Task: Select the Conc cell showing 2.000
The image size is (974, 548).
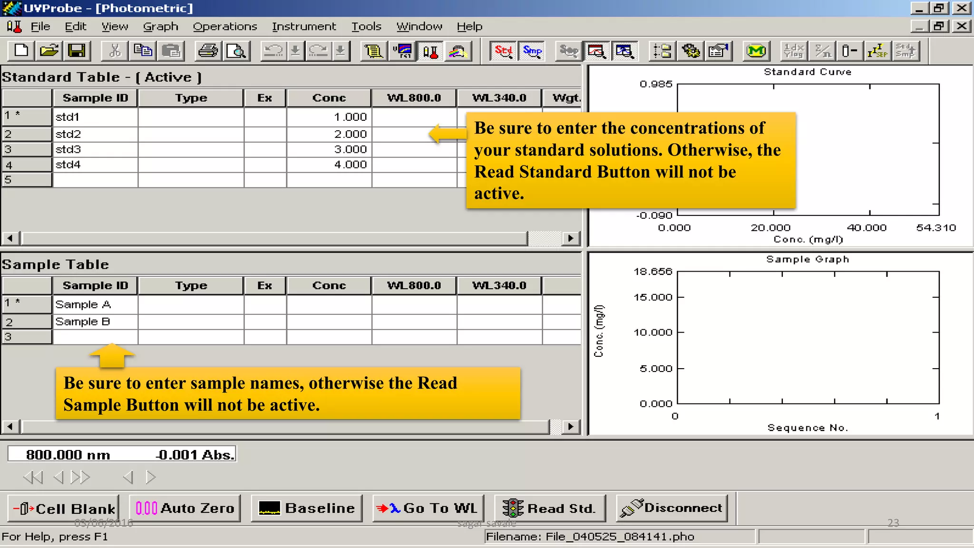Action: click(x=329, y=134)
